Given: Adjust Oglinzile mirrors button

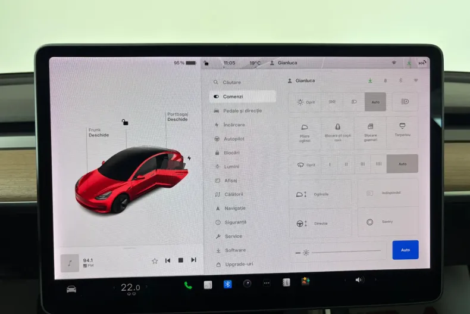Looking at the screenshot, I should pos(320,194).
